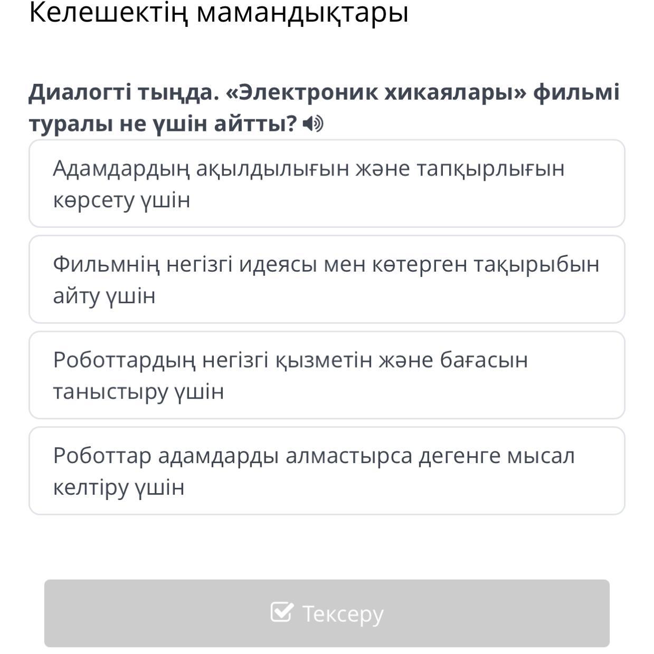Click the Тексеру check button

327,613
